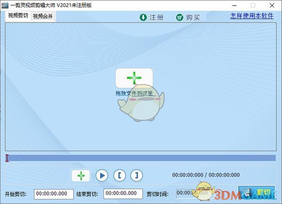282x204 pixels.
Task: Focus the 开始剪切 time input field
Action: point(54,194)
